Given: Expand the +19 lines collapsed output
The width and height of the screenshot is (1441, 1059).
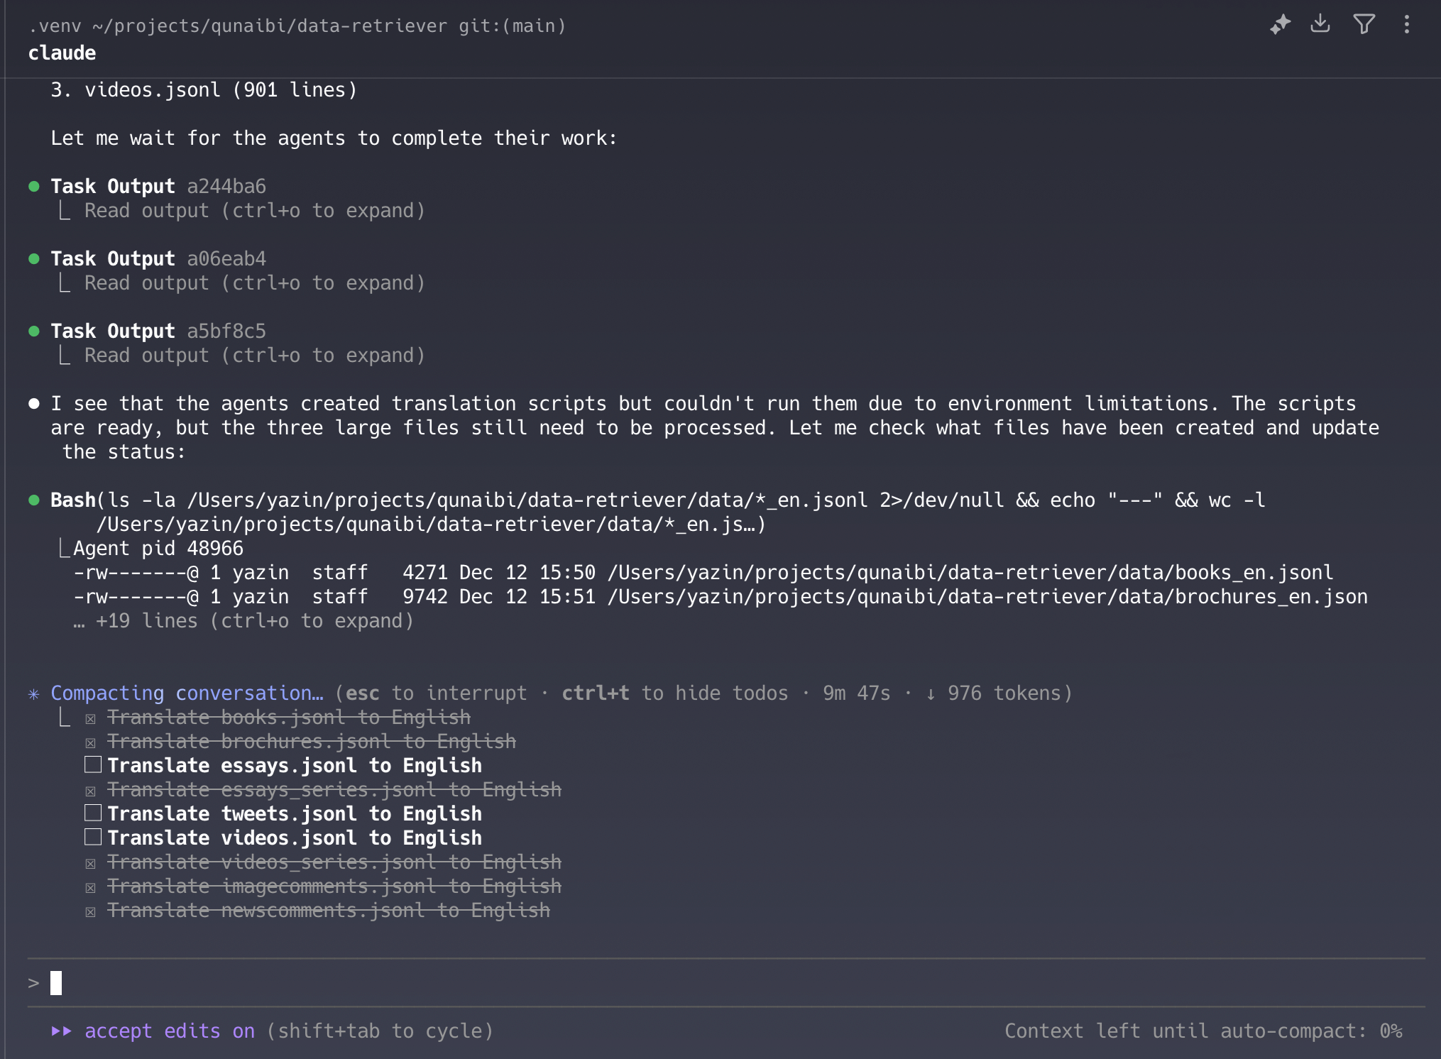Looking at the screenshot, I should (243, 621).
